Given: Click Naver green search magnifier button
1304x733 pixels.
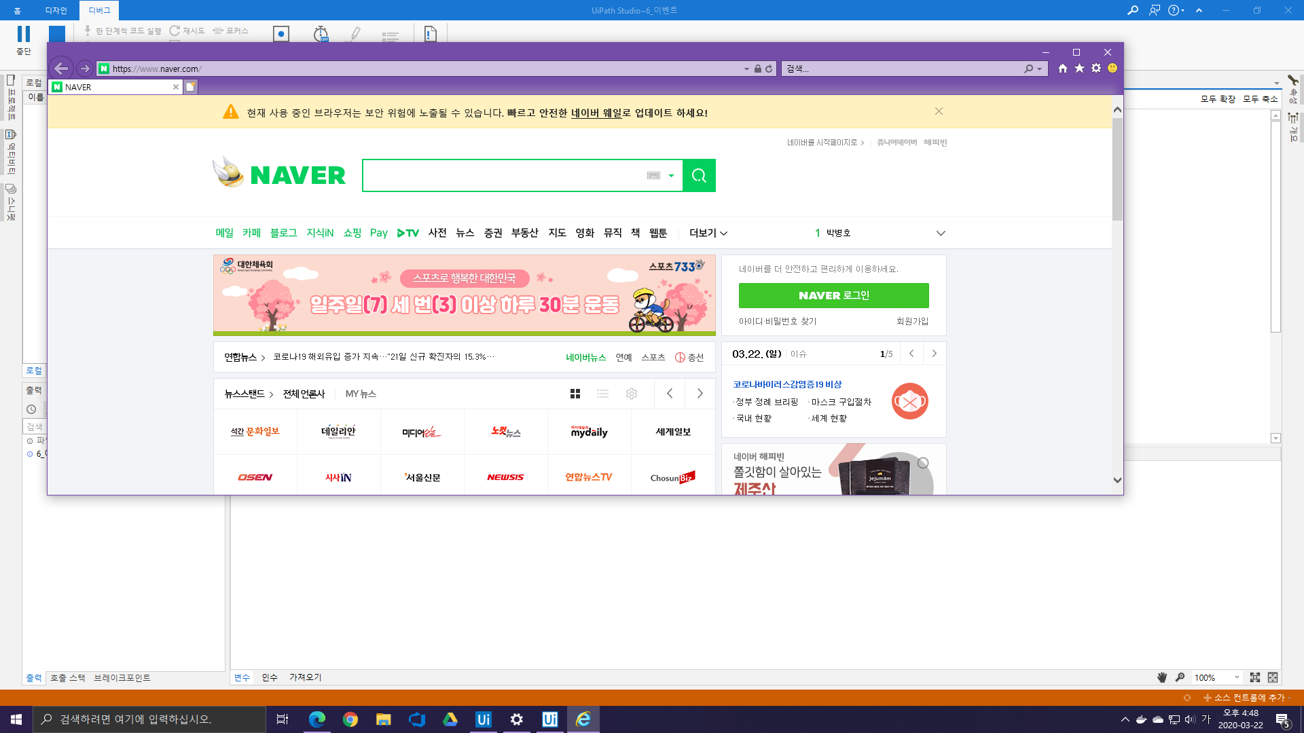Looking at the screenshot, I should pyautogui.click(x=699, y=176).
